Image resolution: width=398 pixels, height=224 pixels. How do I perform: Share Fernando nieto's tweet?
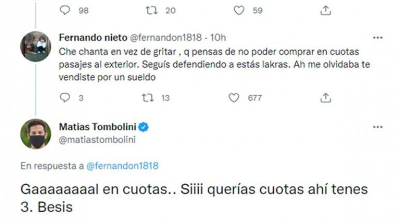coord(326,97)
